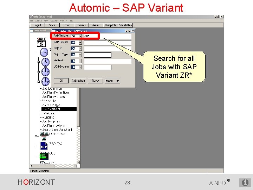This screenshot has width=253, height=190.
Task: Click the Method value field
Action: [x=108, y=61]
